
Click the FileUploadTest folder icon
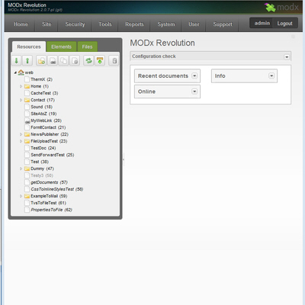[x=27, y=141]
